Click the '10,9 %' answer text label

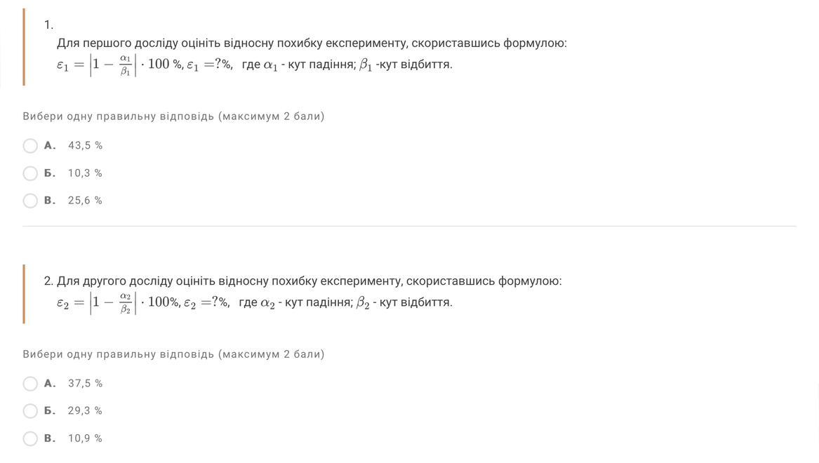85,438
